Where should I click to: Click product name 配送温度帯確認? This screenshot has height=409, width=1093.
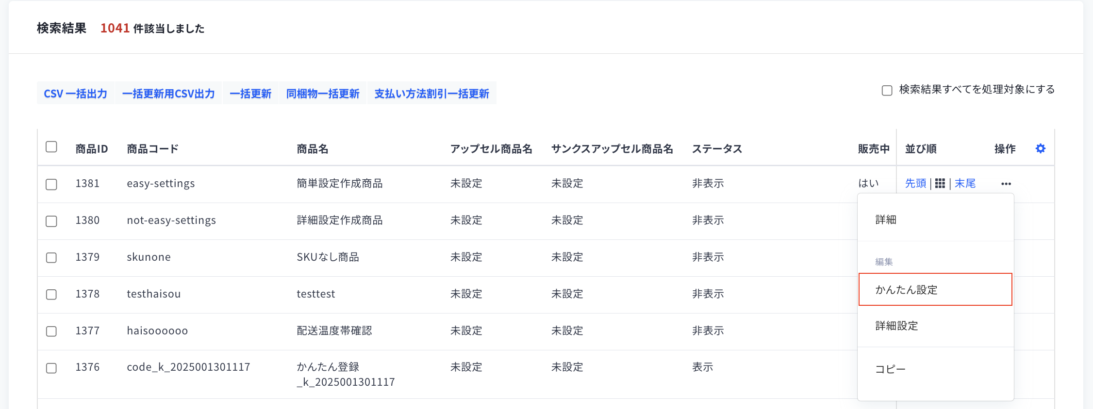click(x=334, y=330)
